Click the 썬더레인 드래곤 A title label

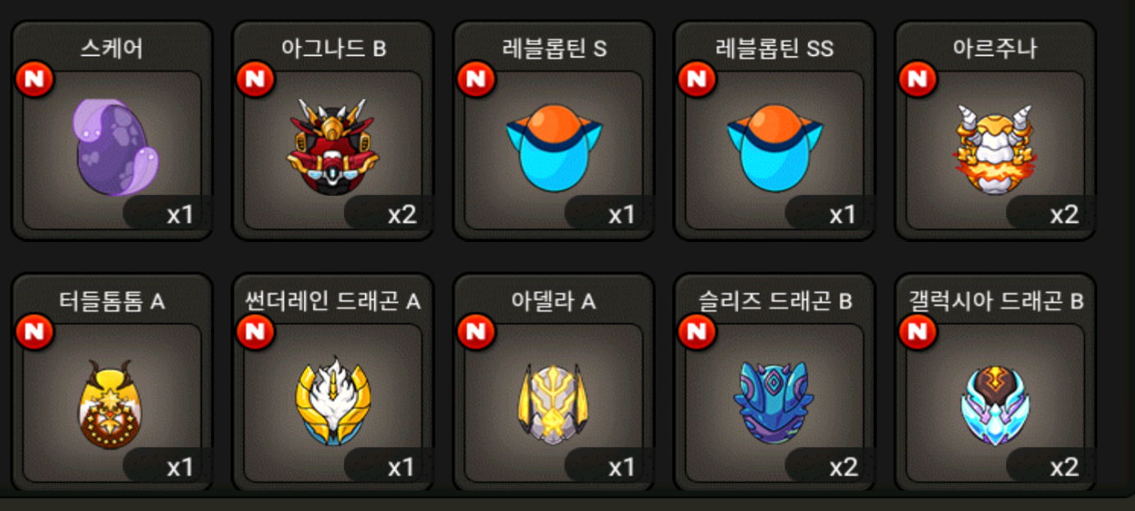(x=332, y=301)
